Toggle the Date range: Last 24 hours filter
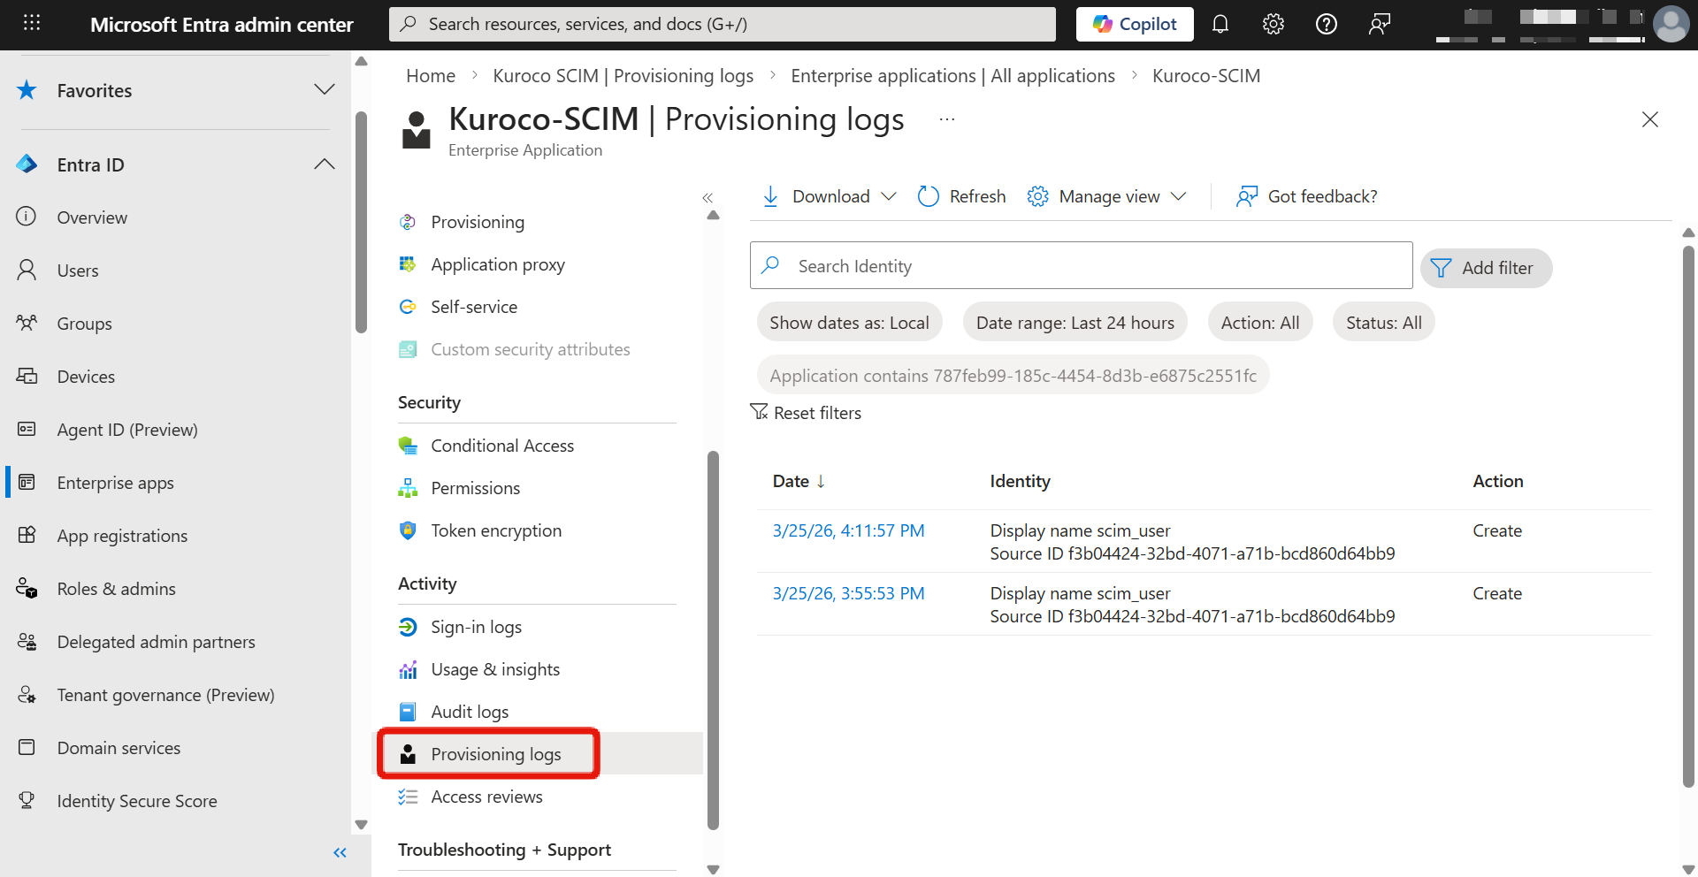The width and height of the screenshot is (1698, 877). (x=1075, y=323)
